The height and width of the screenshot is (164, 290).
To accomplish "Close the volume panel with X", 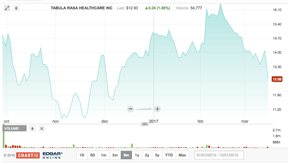I will [42, 128].
